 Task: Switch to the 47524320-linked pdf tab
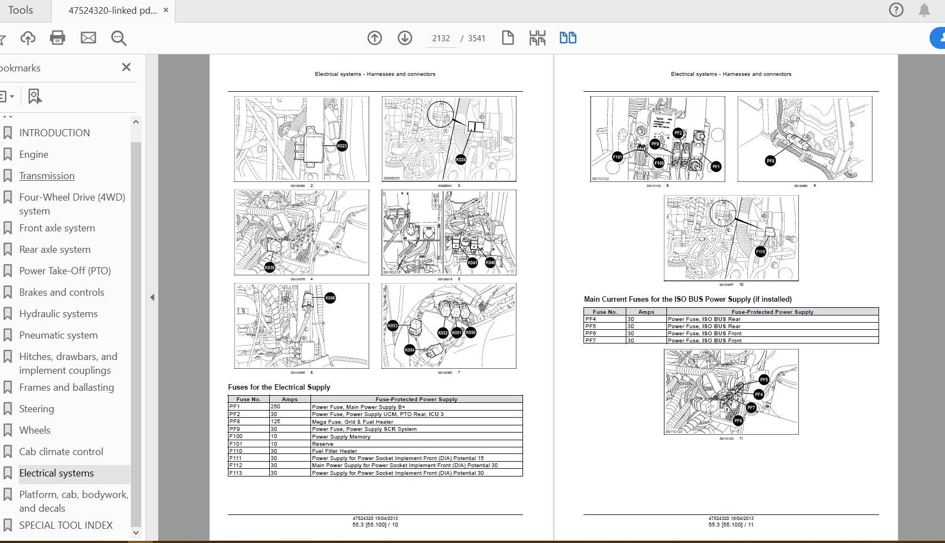(x=112, y=10)
